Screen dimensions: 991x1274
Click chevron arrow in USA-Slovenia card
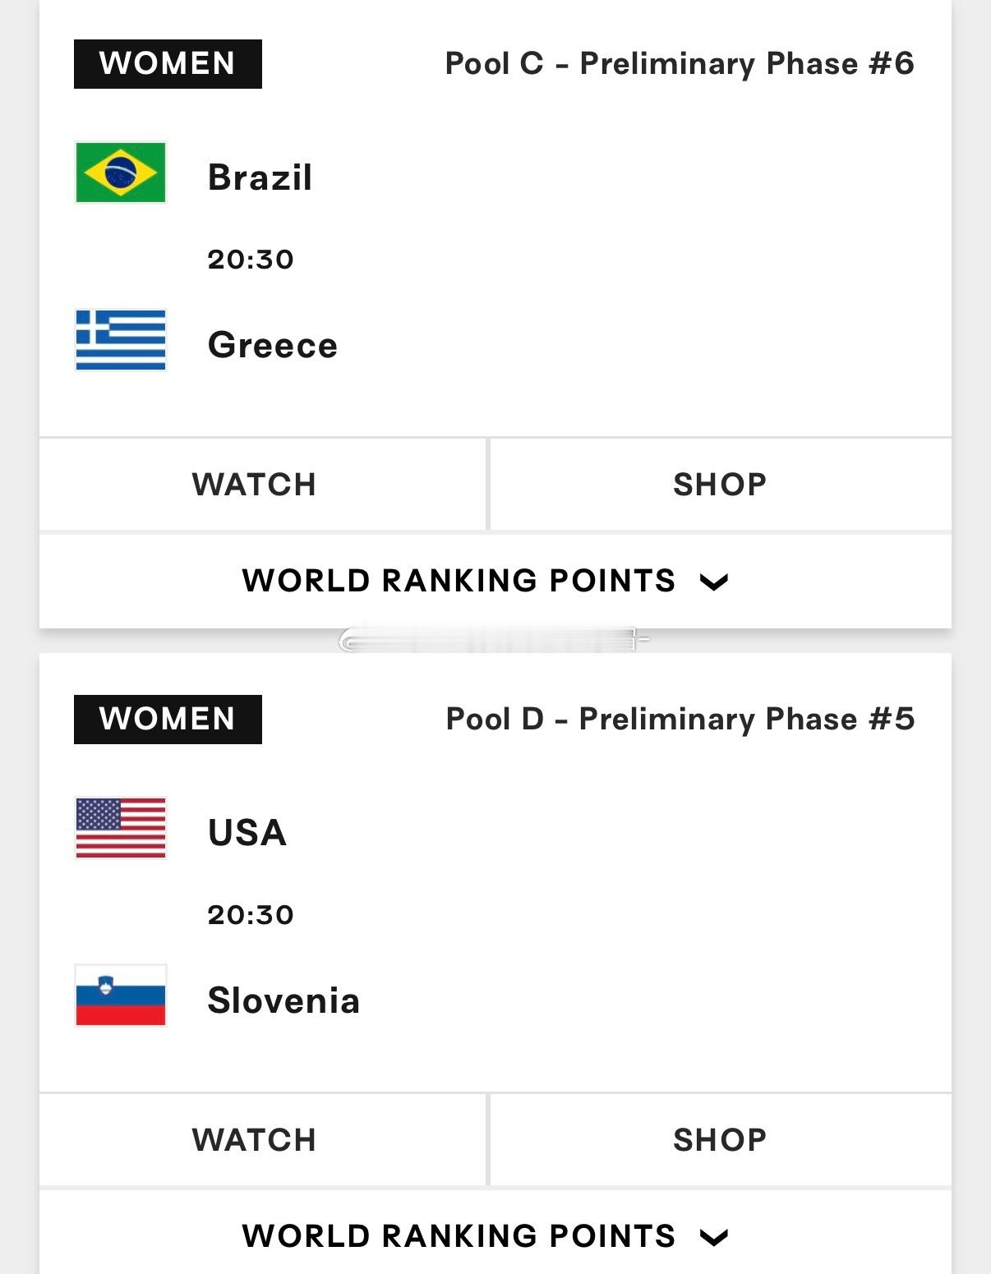(x=714, y=1238)
